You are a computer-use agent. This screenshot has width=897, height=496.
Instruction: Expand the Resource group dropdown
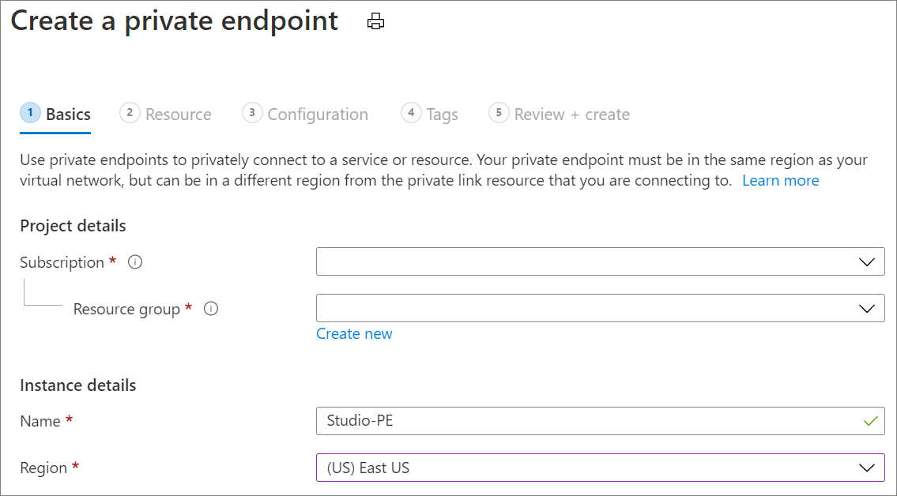[x=600, y=309]
